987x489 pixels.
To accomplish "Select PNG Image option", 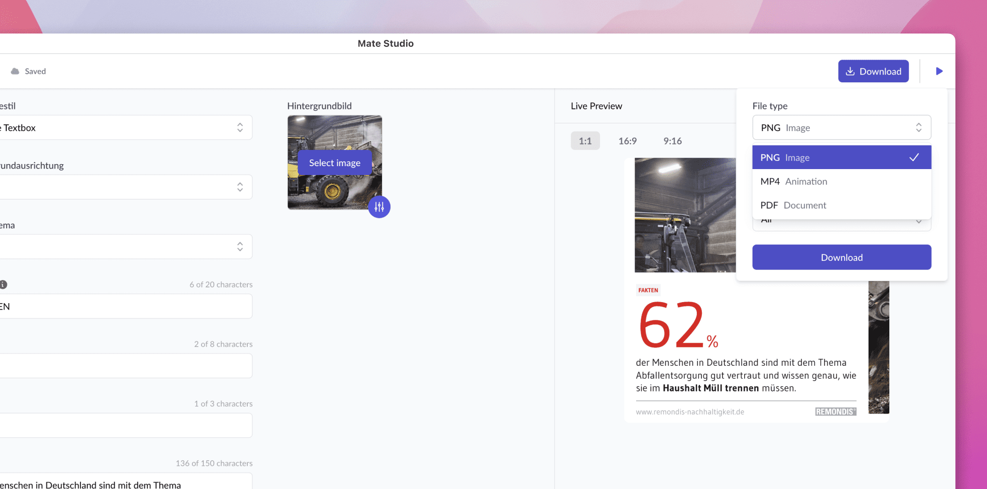I will tap(841, 157).
